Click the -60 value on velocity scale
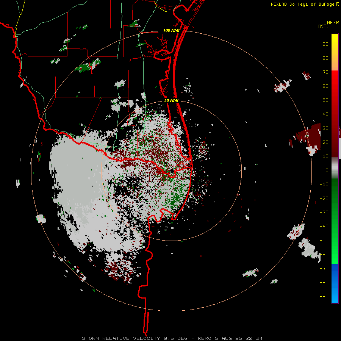The width and height of the screenshot is (341, 341). [x=324, y=255]
